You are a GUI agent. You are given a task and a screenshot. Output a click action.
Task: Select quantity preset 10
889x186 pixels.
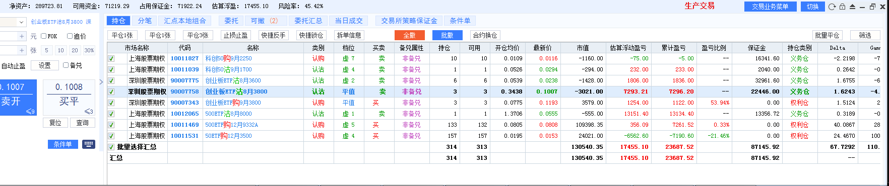coord(60,50)
